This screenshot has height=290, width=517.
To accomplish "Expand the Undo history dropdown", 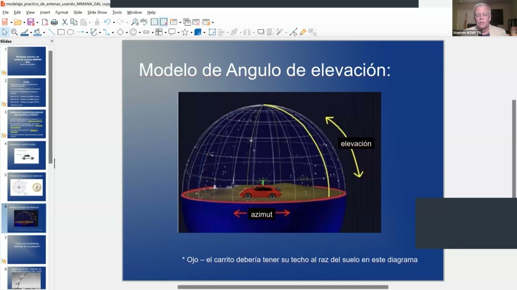I will tap(113, 23).
